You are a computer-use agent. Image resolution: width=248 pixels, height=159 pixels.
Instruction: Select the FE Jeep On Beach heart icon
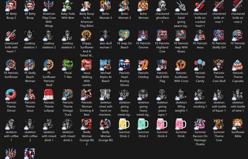click(x=124, y=35)
